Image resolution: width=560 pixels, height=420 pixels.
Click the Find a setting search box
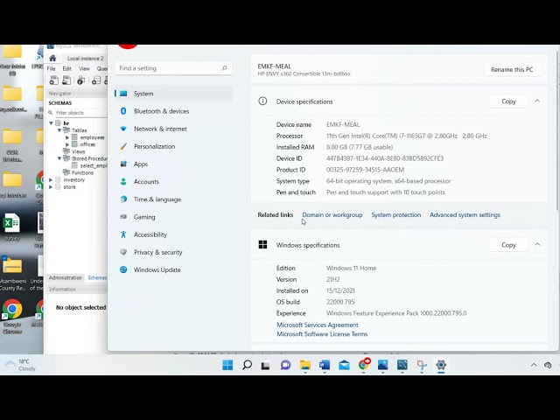pyautogui.click(x=173, y=68)
